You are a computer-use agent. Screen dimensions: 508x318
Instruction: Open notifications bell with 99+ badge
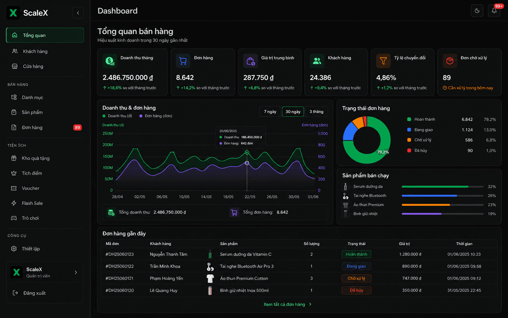(494, 11)
